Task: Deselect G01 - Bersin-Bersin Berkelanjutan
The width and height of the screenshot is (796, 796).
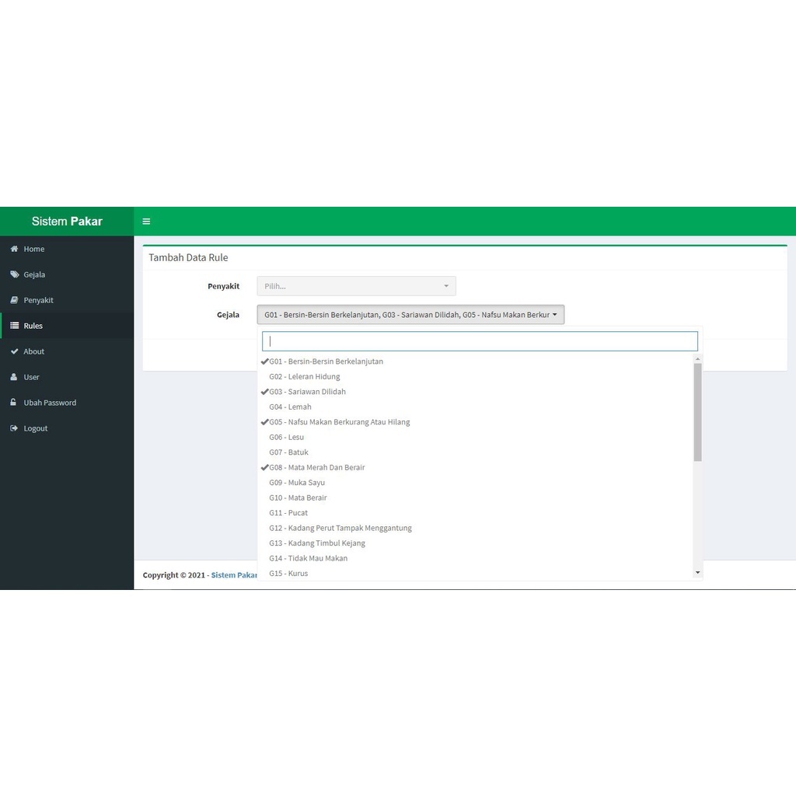Action: coord(475,361)
